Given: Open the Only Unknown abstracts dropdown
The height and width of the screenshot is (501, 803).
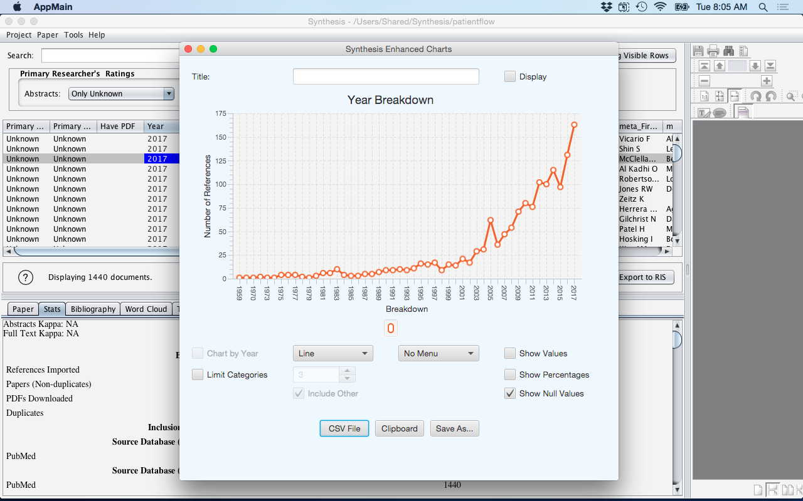Looking at the screenshot, I should [x=121, y=93].
